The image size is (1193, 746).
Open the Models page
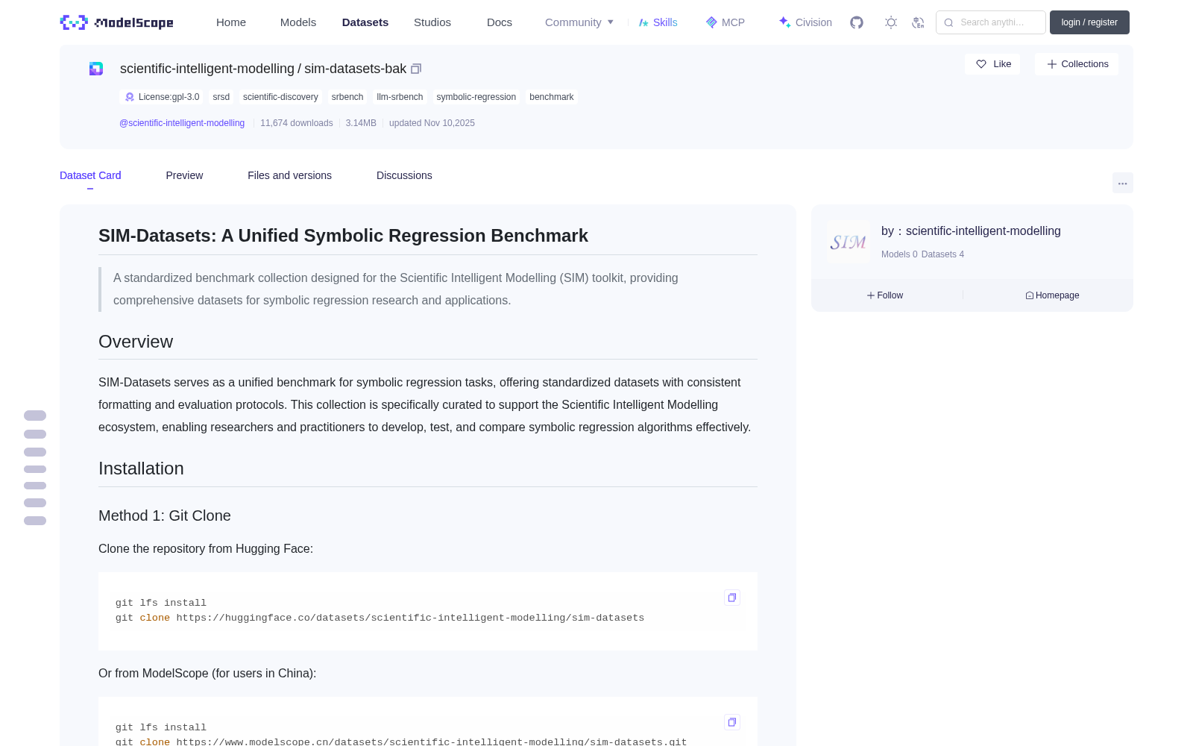(298, 22)
